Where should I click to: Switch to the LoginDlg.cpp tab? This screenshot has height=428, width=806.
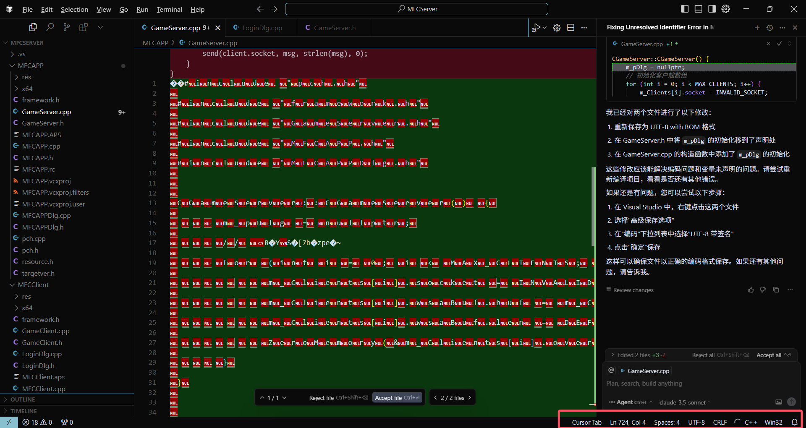point(261,28)
